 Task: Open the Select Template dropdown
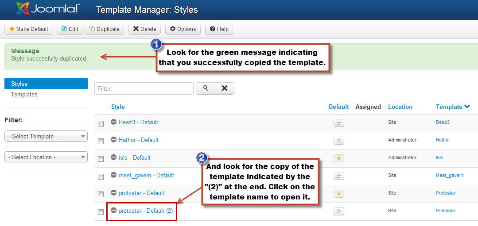46,136
